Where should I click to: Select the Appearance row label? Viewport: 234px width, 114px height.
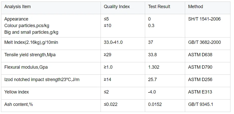click(x=16, y=19)
